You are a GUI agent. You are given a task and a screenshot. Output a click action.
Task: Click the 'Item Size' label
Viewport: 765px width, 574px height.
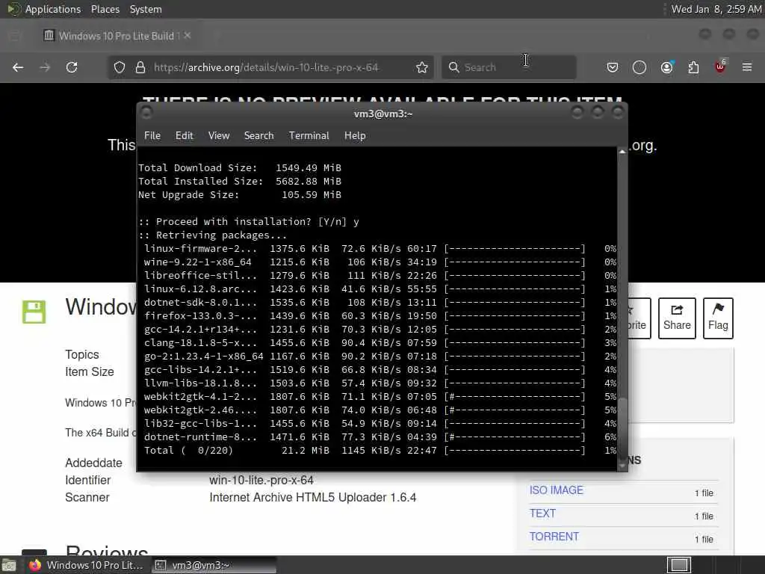(x=90, y=372)
